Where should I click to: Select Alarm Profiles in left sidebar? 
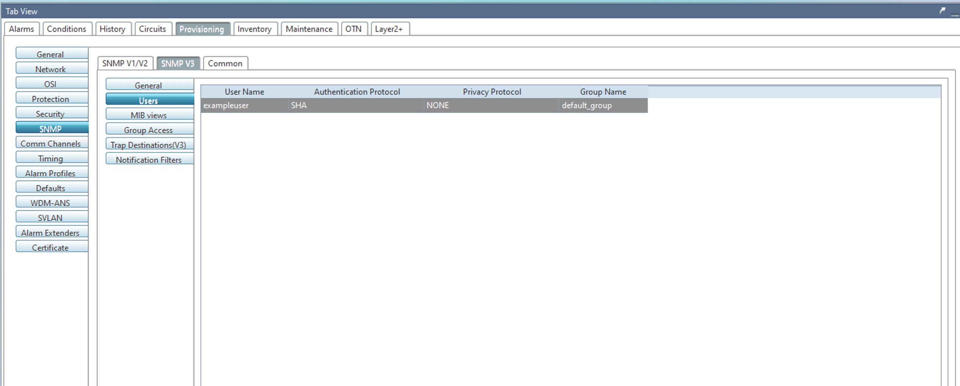point(51,173)
